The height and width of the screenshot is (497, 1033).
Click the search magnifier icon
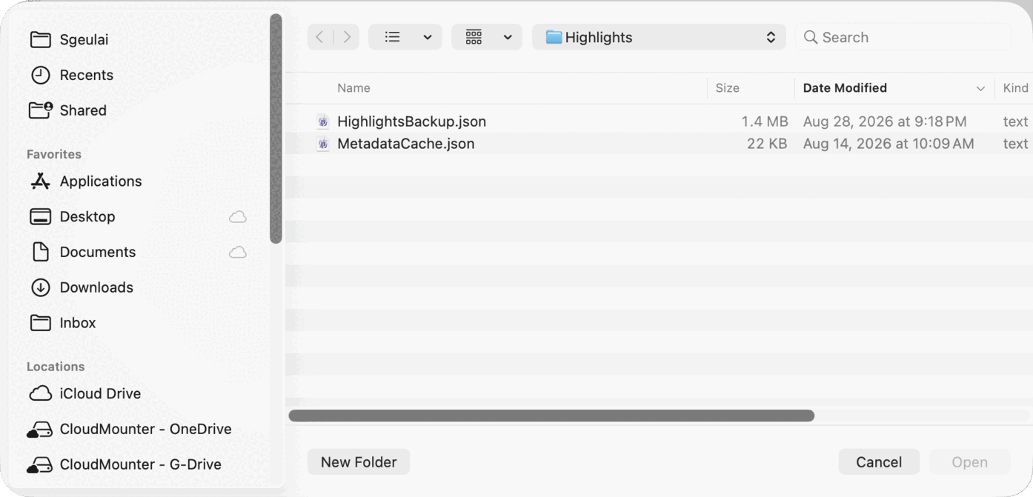coord(811,37)
